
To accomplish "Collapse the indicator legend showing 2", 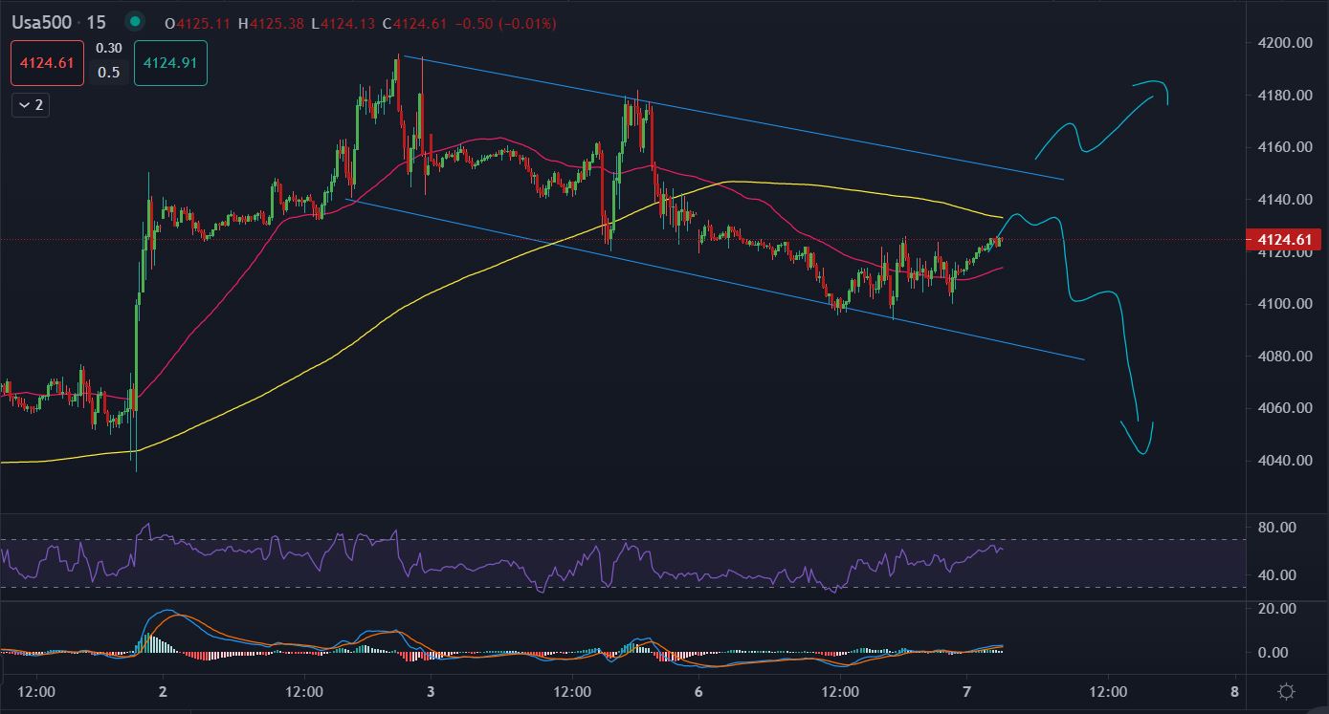I will click(31, 105).
